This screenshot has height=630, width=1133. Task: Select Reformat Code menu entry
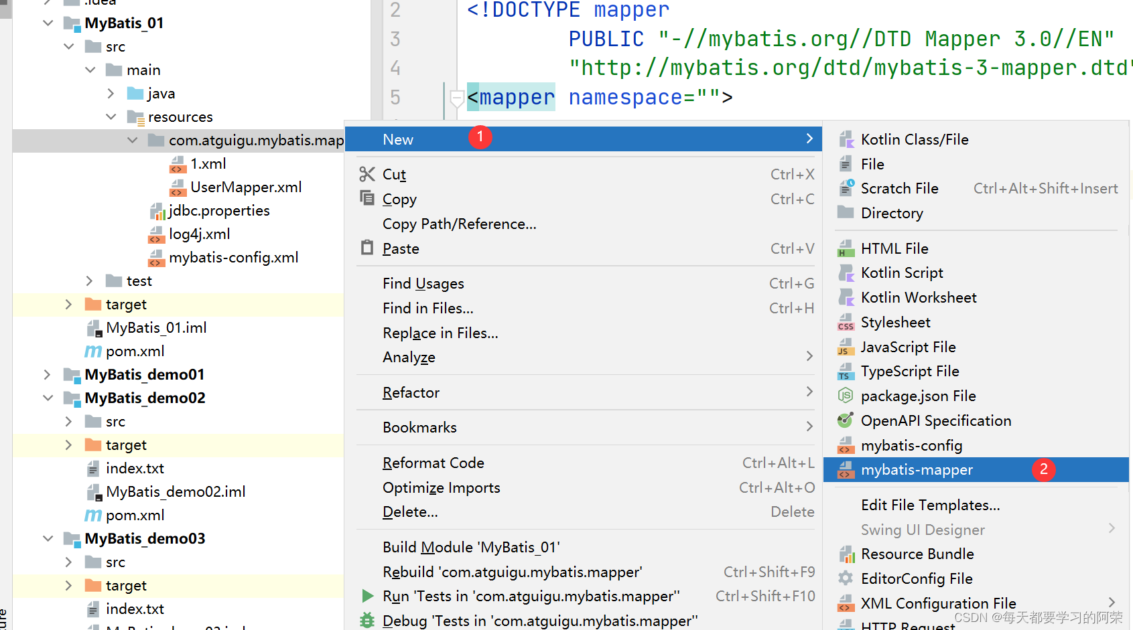(x=583, y=463)
